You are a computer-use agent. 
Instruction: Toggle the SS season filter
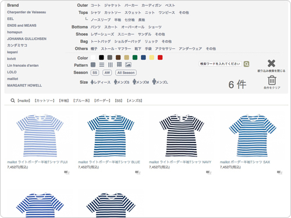coord(95,73)
